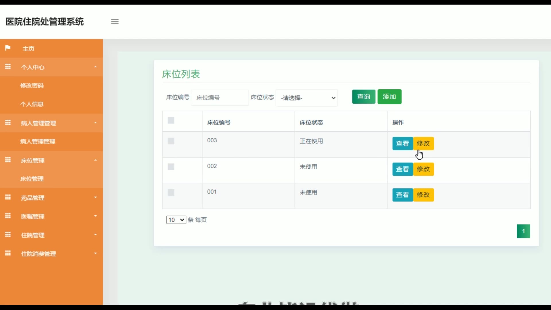Open 个人信息 in the sidebar
Viewport: 551px width, 310px height.
pos(32,104)
